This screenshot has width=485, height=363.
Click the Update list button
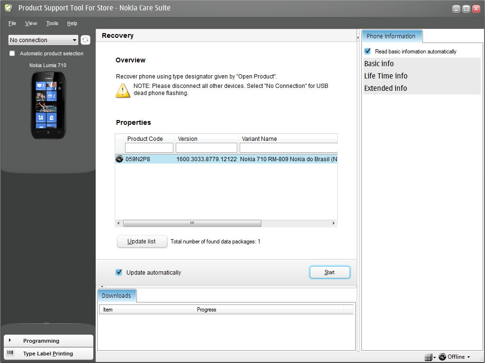pos(142,242)
